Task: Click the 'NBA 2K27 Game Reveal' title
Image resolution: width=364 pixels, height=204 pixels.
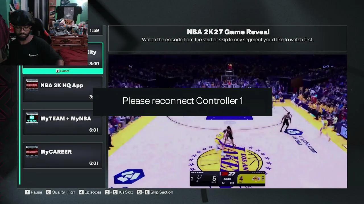Action: point(228,32)
